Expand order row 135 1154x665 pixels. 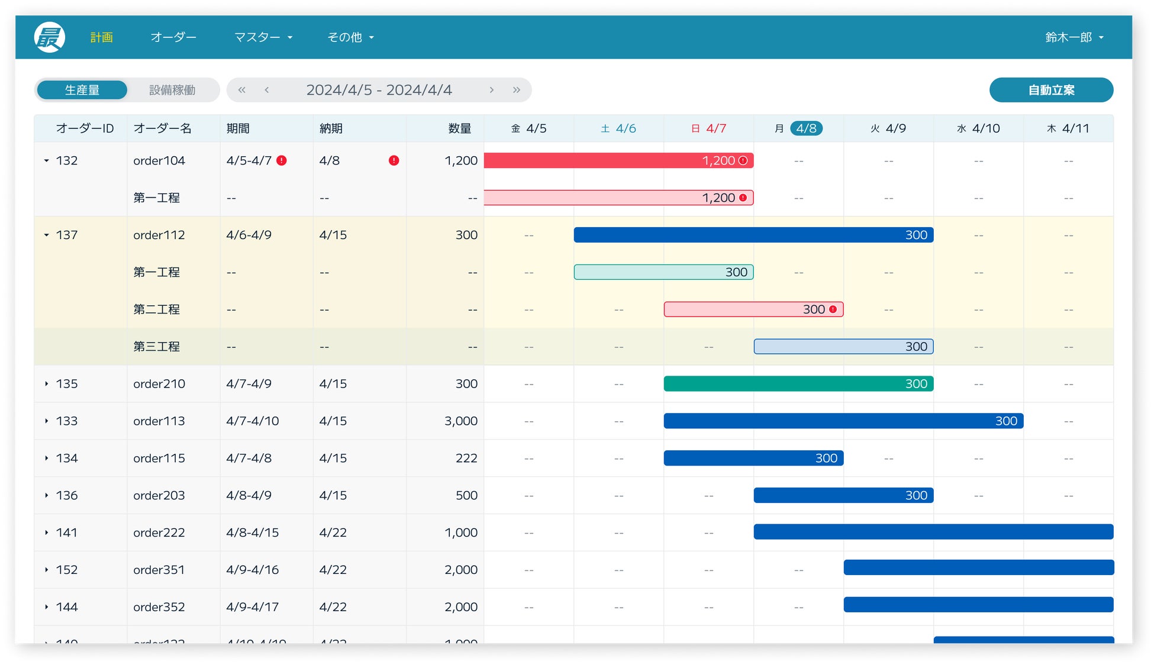pos(47,384)
